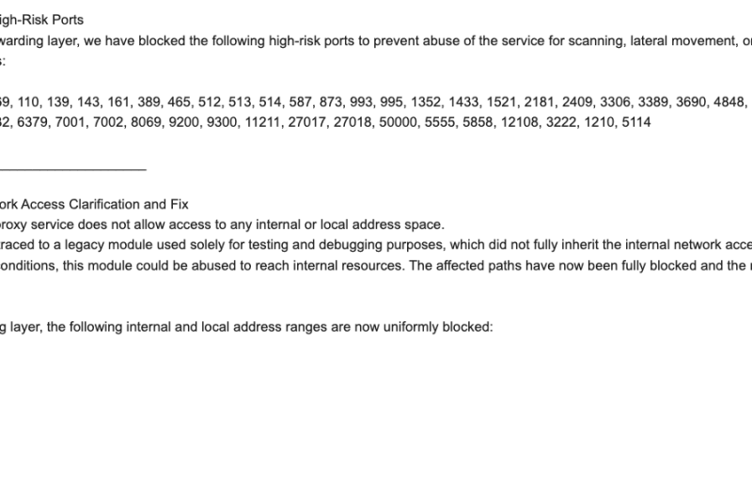Click the phrase "now uniformly blocked"

tap(419, 328)
